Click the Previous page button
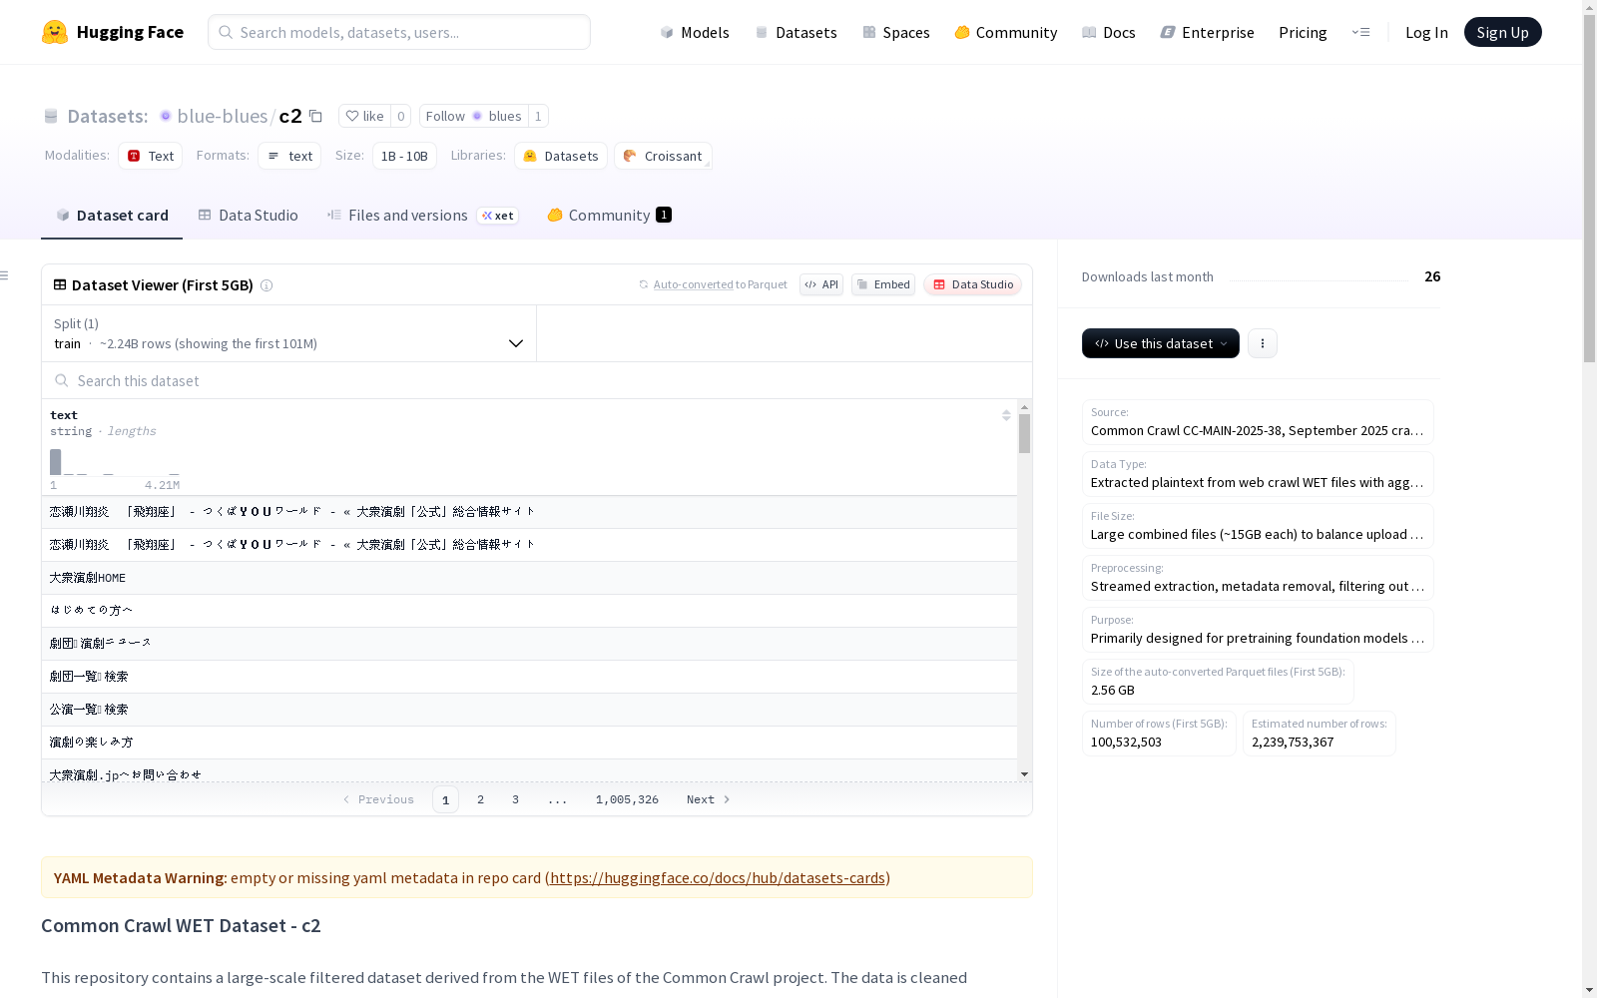This screenshot has height=998, width=1597. [378, 799]
